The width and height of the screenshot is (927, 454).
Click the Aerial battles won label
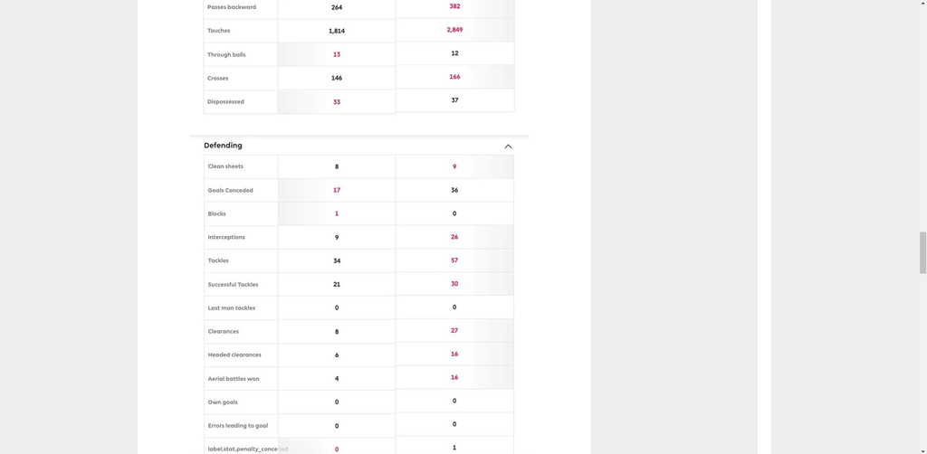(234, 379)
